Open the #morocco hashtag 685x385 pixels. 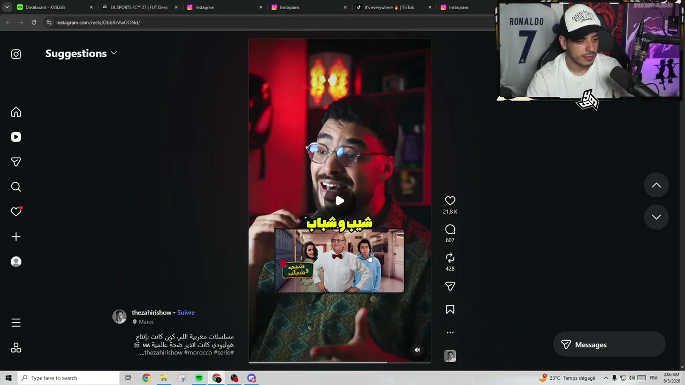tap(198, 353)
